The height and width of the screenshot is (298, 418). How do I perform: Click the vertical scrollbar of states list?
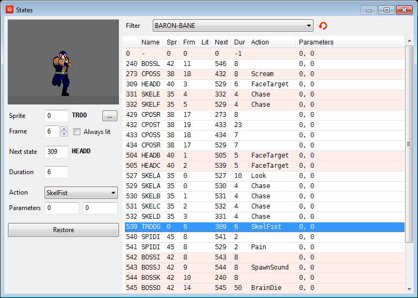[409, 145]
